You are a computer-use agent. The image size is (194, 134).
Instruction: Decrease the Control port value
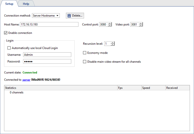110,26
